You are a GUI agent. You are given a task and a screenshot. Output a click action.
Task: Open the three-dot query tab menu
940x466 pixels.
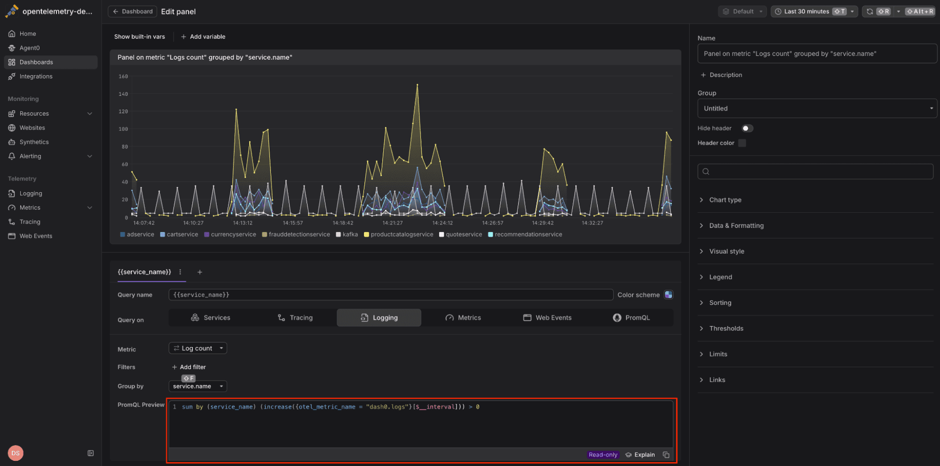180,272
